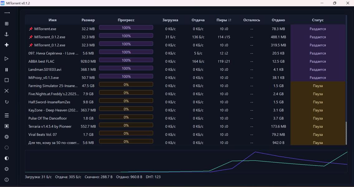Click the grid icon in the left sidebar
The width and height of the screenshot is (354, 187).
click(7, 24)
